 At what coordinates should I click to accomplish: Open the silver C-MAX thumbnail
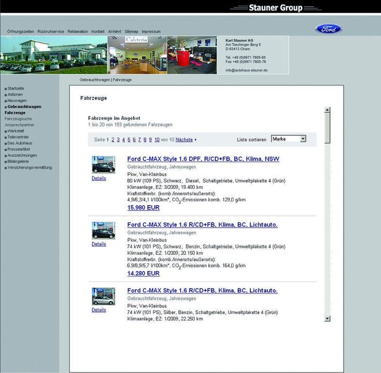[104, 296]
